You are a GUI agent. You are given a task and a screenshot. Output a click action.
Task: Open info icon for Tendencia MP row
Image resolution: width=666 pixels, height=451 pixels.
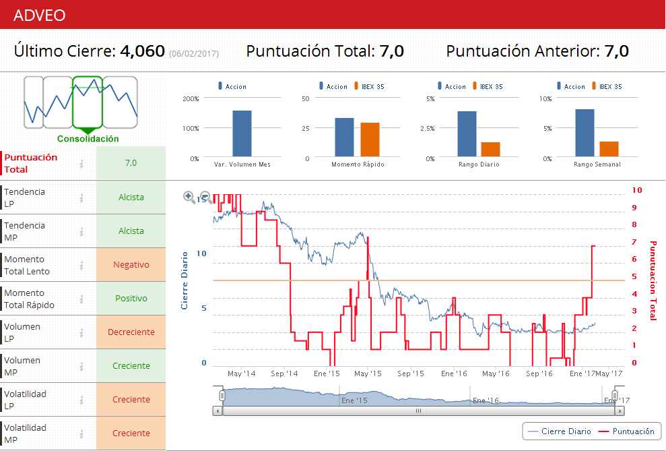pyautogui.click(x=81, y=231)
